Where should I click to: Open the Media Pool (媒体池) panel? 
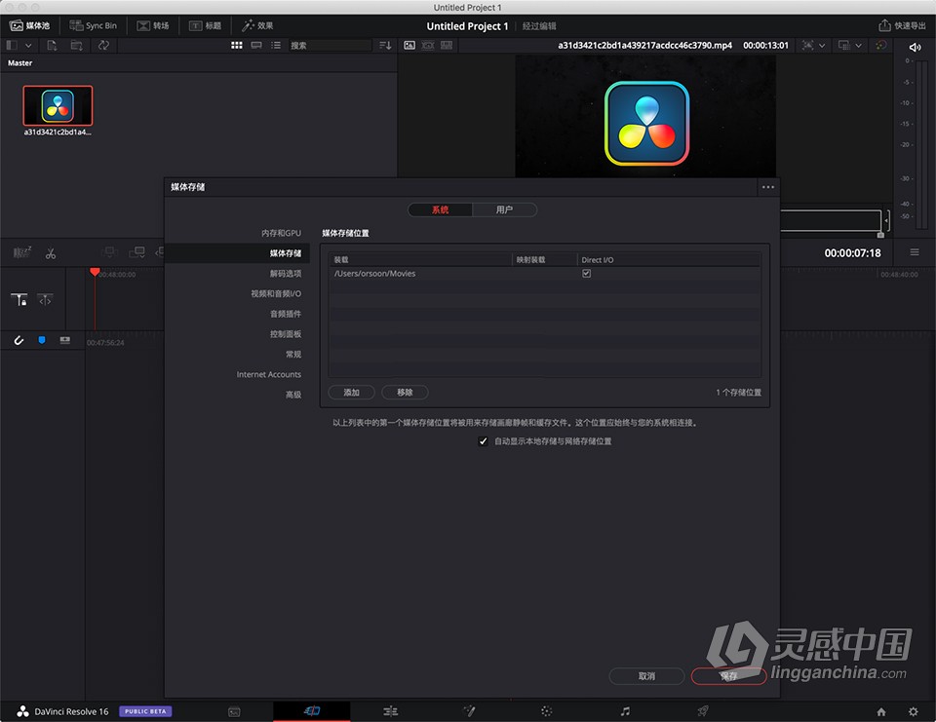29,25
